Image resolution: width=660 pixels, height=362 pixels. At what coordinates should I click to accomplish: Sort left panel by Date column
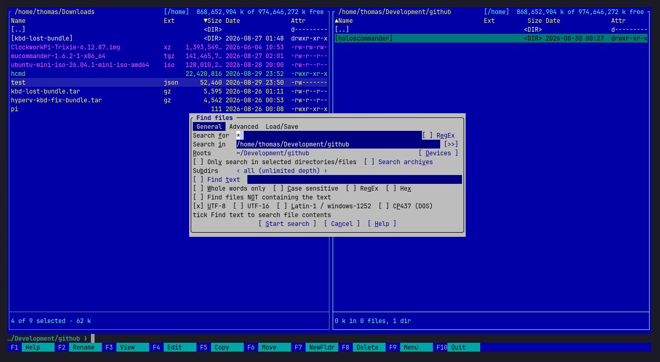coord(233,21)
